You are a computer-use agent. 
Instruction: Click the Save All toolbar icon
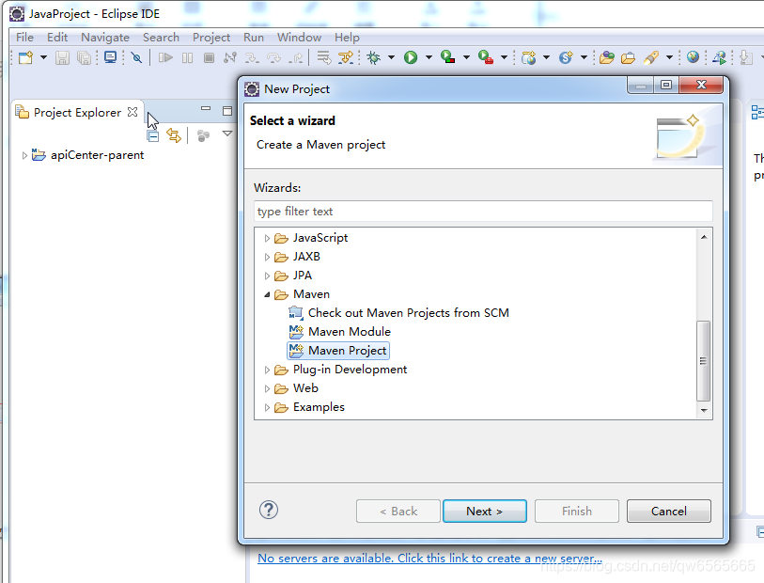tap(84, 57)
